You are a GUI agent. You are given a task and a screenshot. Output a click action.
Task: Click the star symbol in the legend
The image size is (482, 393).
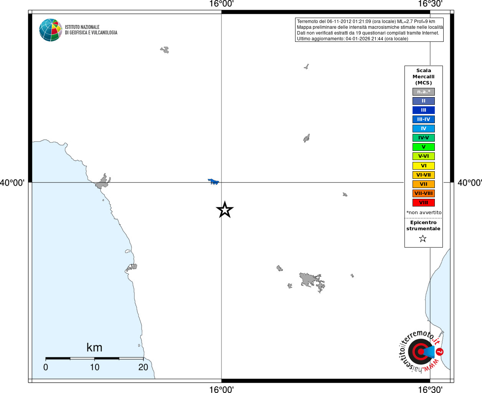click(x=423, y=239)
